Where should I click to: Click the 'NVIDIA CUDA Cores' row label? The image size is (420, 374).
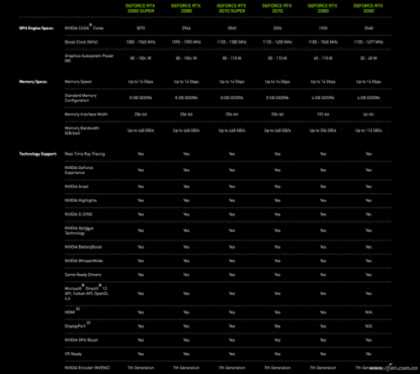click(x=84, y=28)
